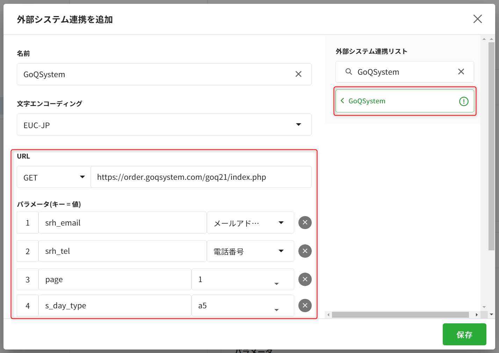
Task: Click the URL input field
Action: (201, 177)
